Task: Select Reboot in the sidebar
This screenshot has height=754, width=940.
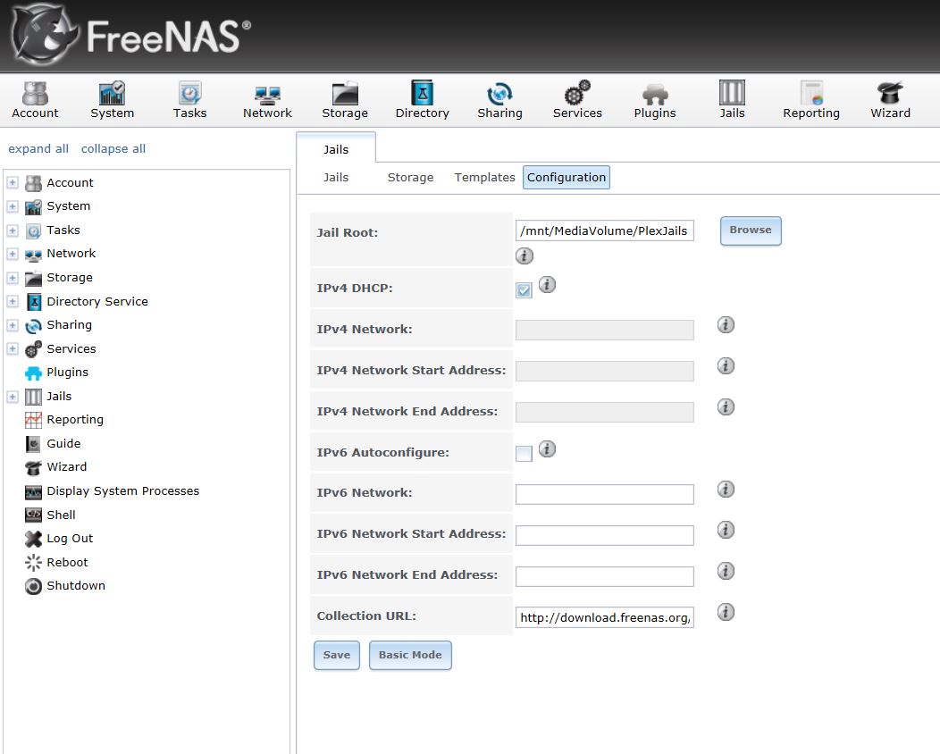Action: (x=67, y=562)
